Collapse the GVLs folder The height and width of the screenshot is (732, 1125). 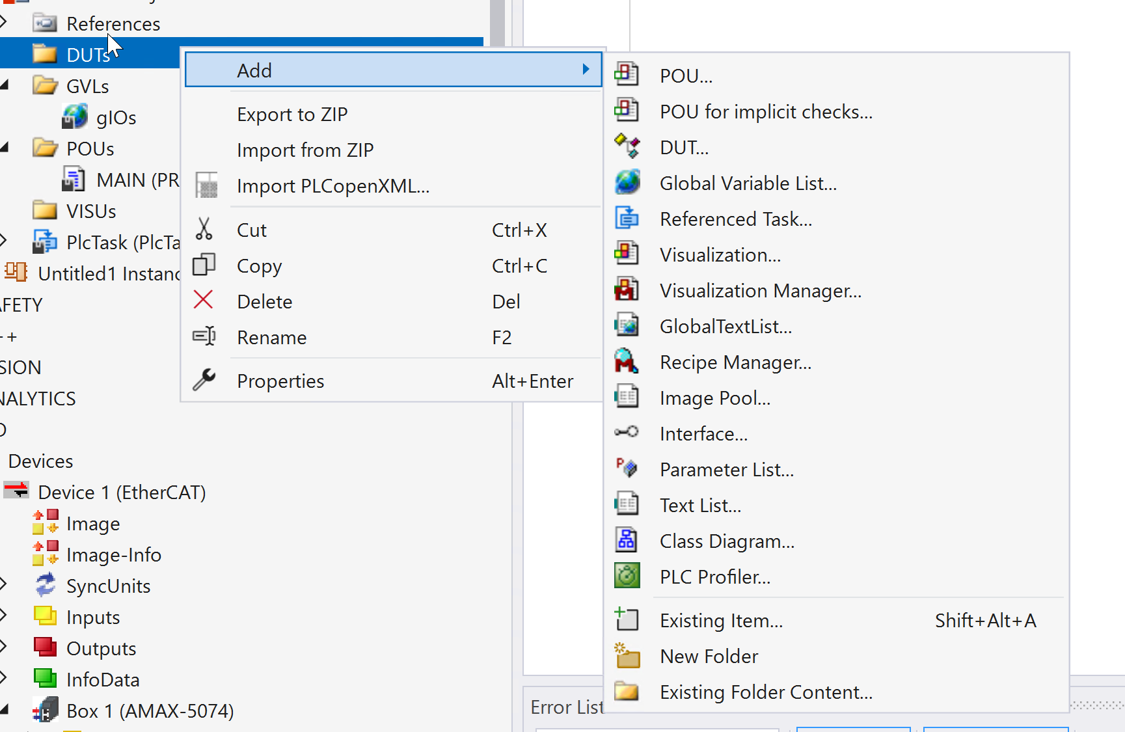4,85
